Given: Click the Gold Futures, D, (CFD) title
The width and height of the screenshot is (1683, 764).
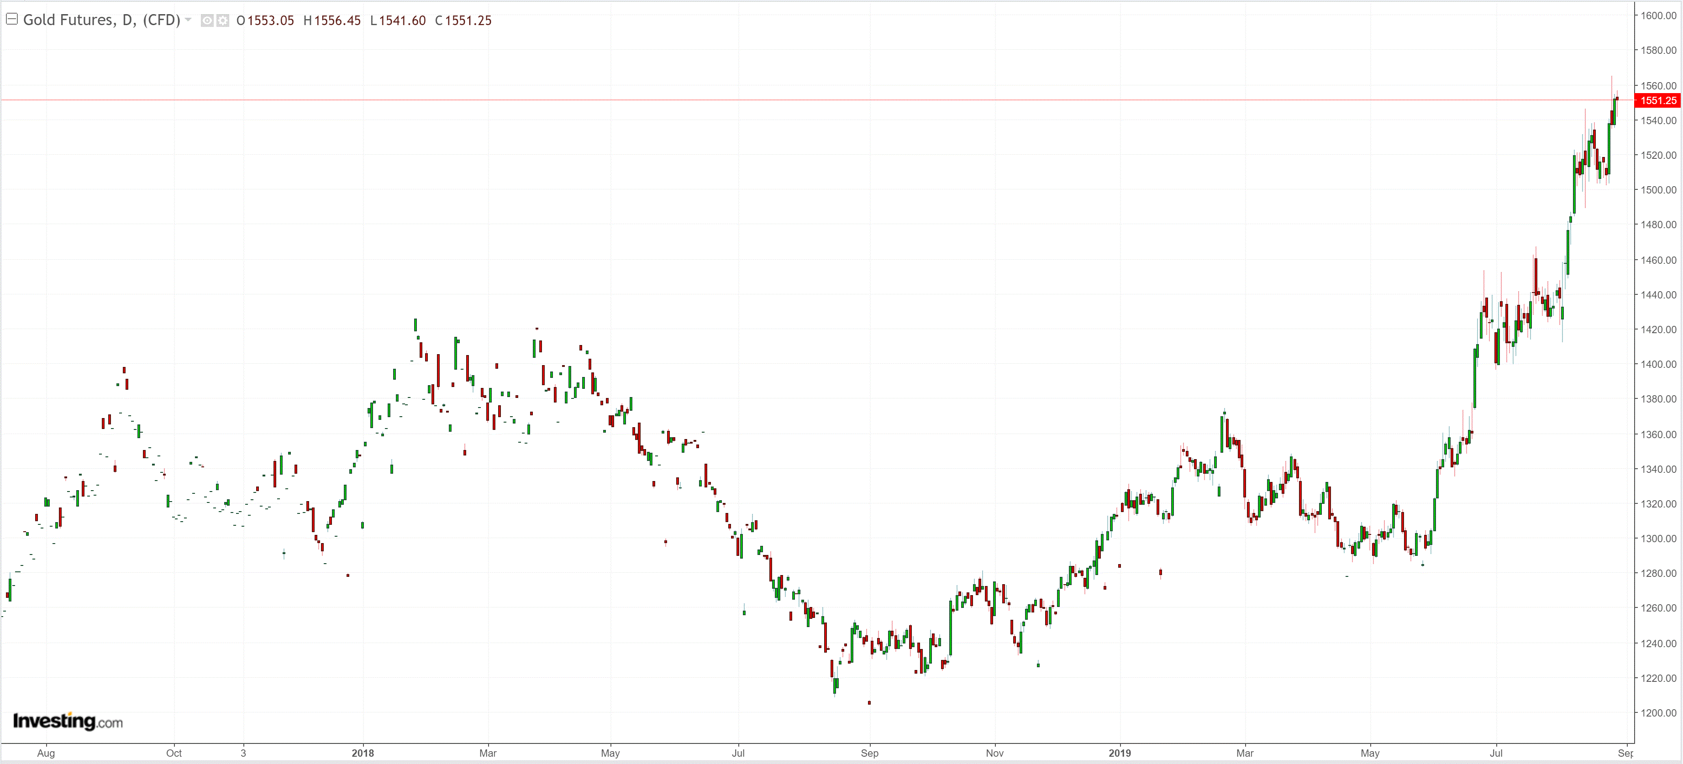Looking at the screenshot, I should coord(101,20).
